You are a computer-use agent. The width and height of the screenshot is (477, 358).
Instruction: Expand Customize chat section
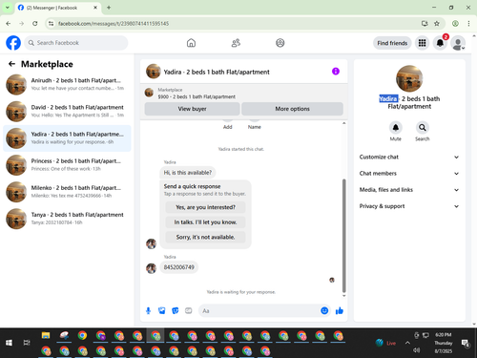pyautogui.click(x=409, y=157)
